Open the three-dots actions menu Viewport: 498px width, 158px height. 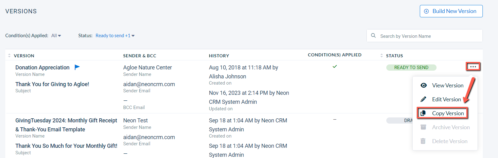(x=473, y=67)
